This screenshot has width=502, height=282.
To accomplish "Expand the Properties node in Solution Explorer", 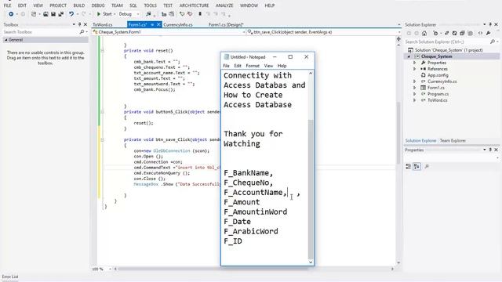I will click(x=415, y=63).
